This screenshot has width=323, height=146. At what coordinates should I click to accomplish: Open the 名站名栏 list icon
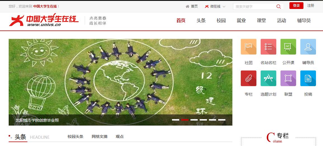268,47
